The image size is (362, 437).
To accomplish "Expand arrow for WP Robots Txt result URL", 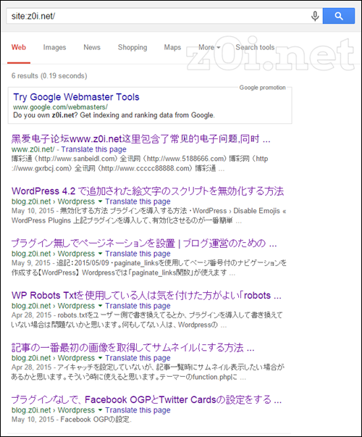I will 100,305.
